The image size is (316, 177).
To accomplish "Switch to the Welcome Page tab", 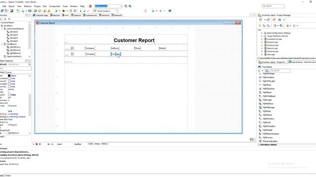I will [x=40, y=15].
